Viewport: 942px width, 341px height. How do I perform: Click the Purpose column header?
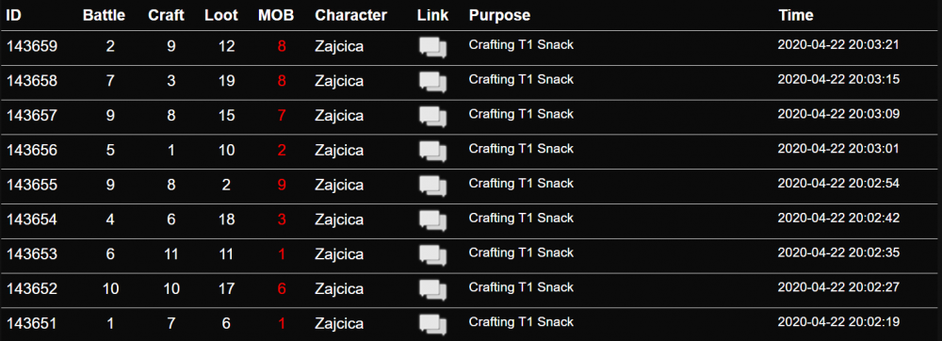(500, 16)
